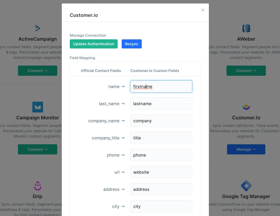The height and width of the screenshot is (216, 280).
Task: Click the Drip card heading
Action: (x=37, y=196)
